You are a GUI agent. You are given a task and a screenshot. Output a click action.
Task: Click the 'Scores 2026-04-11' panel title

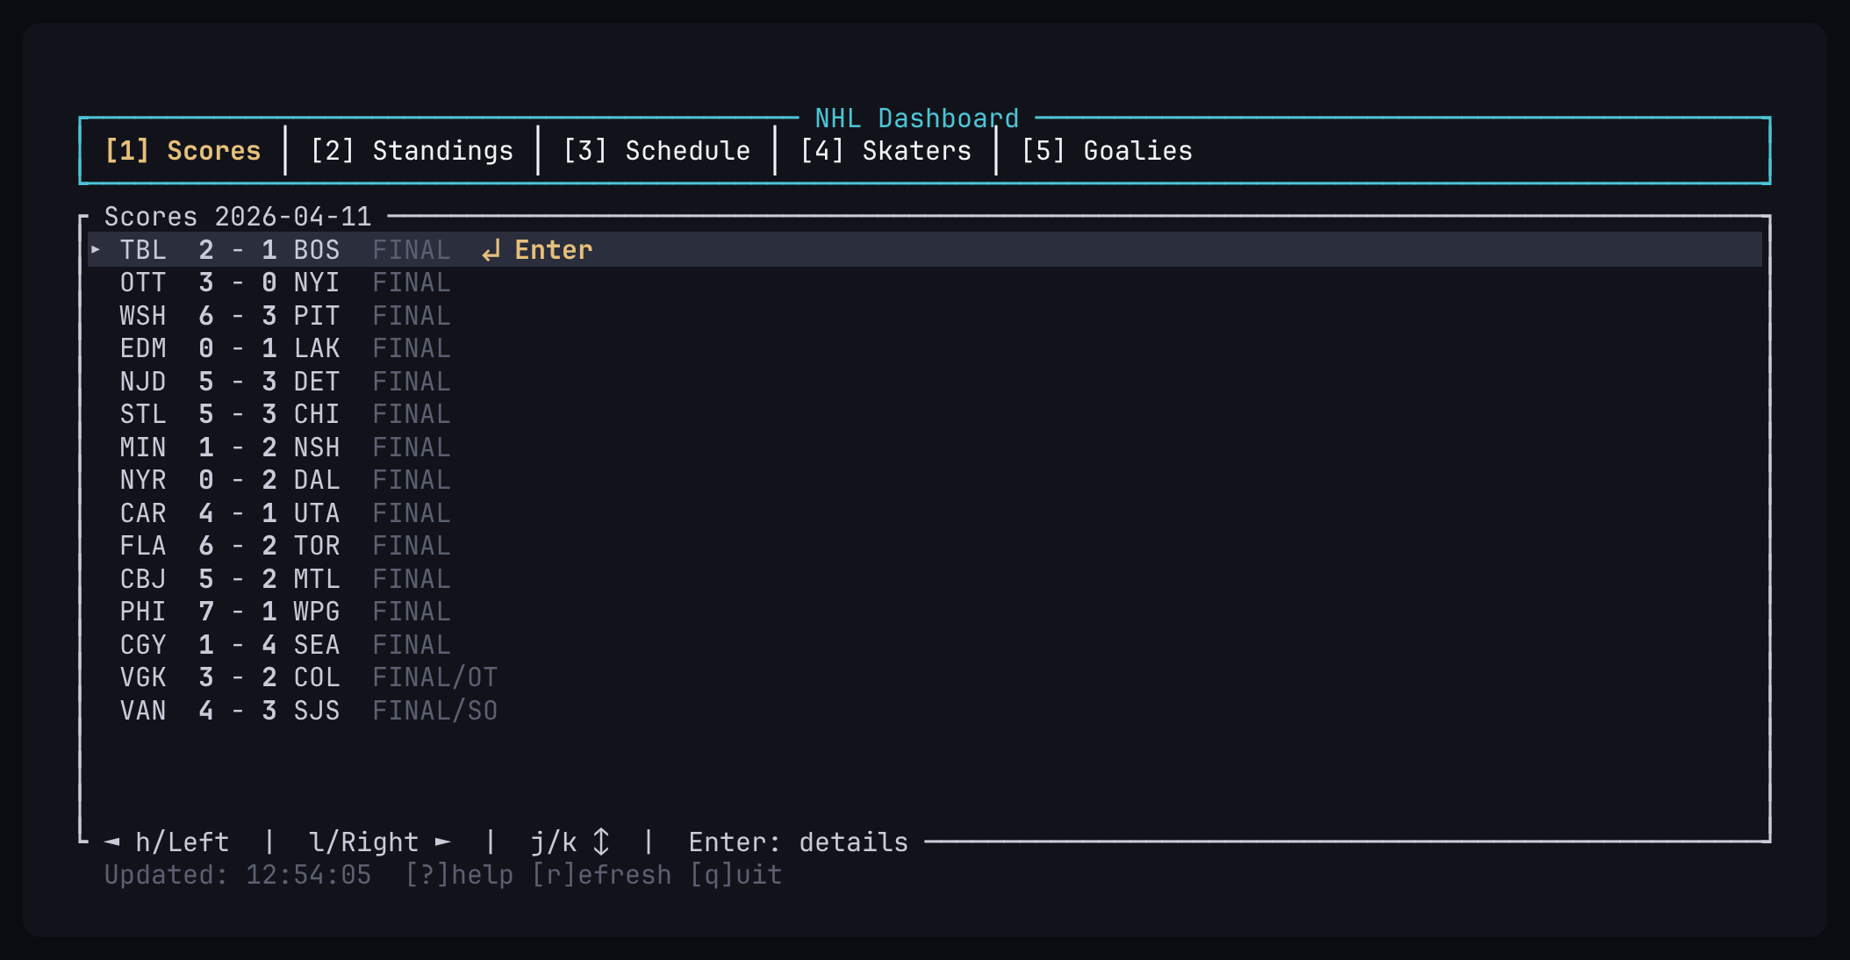point(238,217)
